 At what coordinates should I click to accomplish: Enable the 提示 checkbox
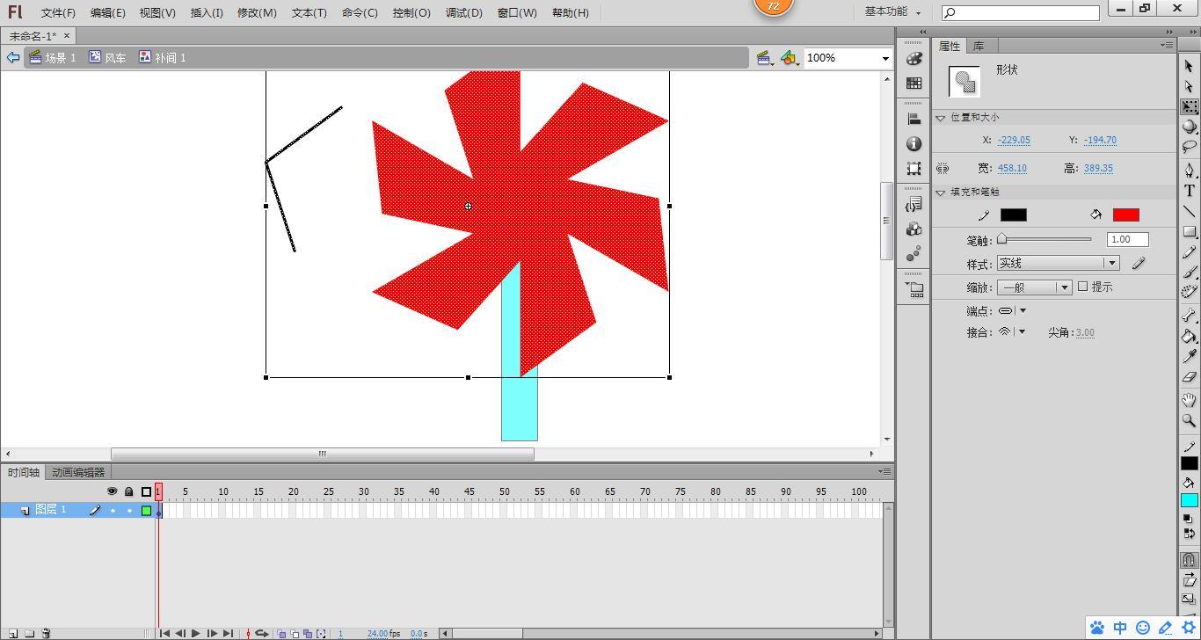[x=1083, y=287]
